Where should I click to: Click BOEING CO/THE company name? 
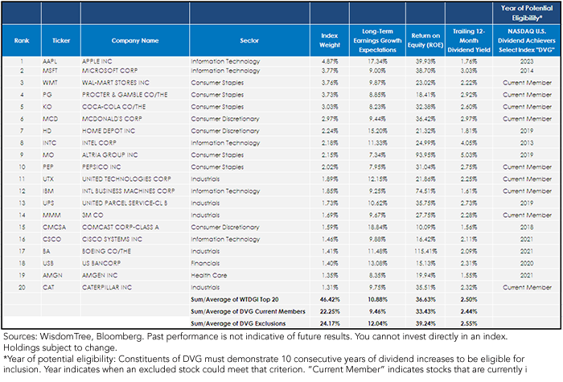pos(106,251)
